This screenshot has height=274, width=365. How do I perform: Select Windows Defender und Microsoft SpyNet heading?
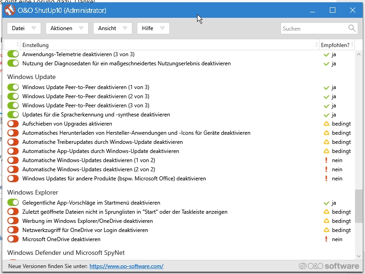point(66,253)
